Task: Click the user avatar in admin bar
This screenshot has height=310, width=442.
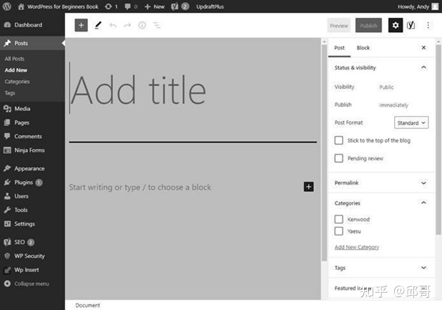Action: (x=436, y=6)
